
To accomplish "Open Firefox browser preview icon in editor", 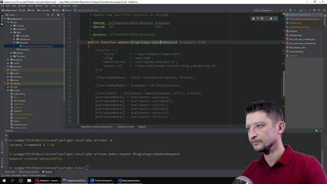I will point(258,18).
